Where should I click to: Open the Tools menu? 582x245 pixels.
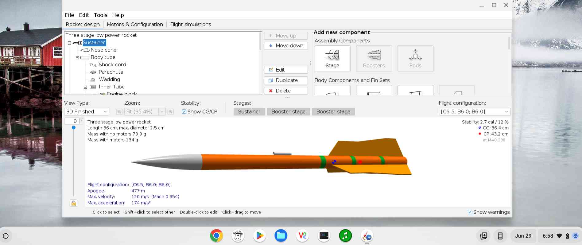click(x=100, y=15)
